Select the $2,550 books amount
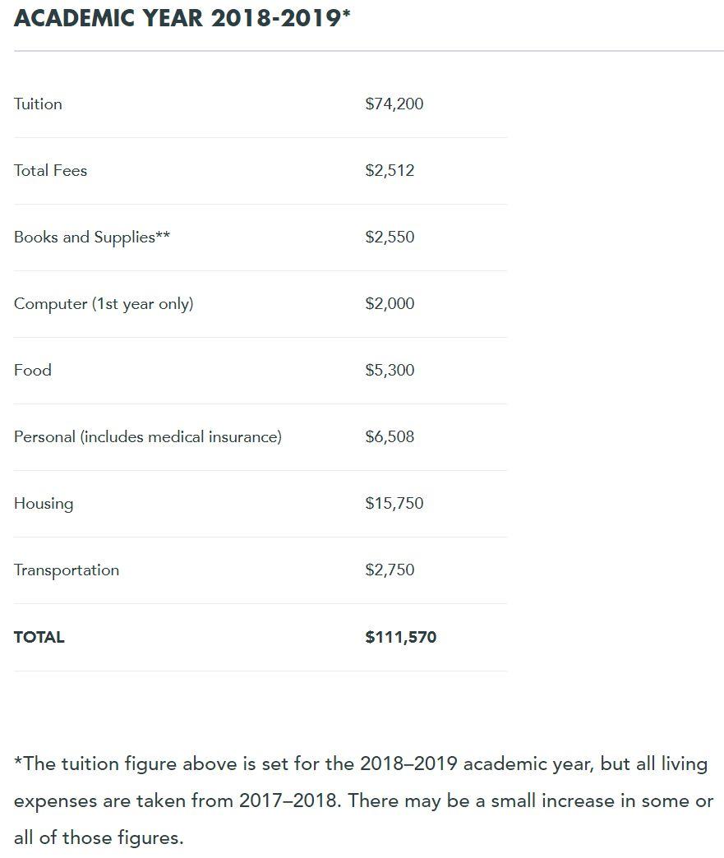 (390, 238)
